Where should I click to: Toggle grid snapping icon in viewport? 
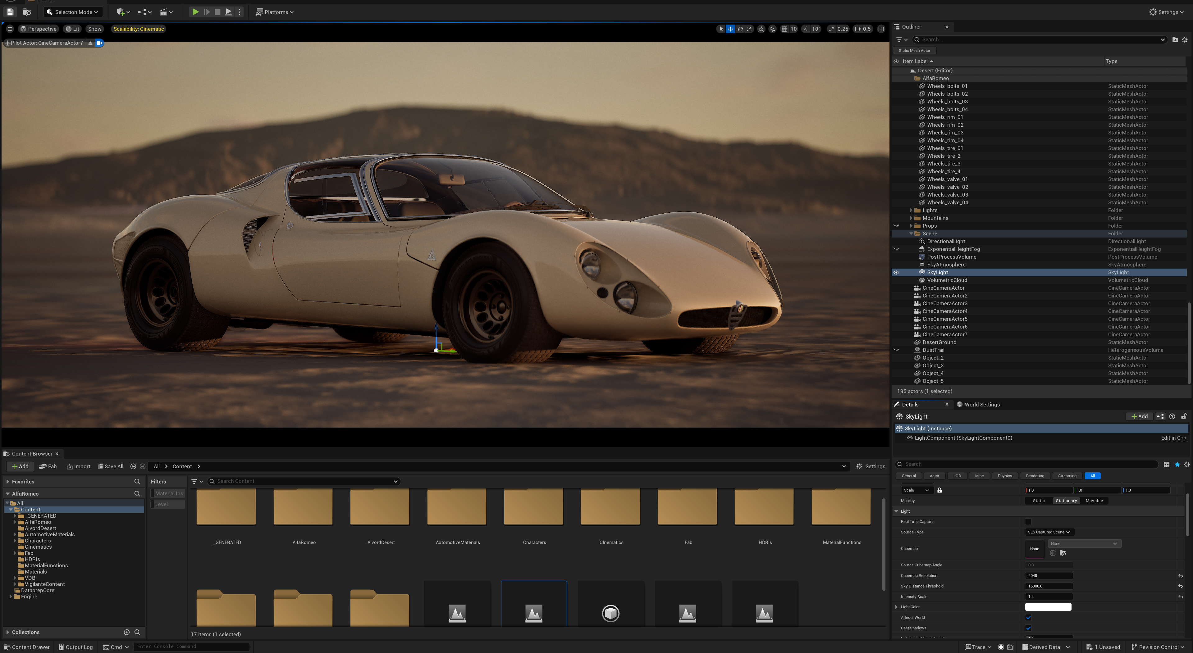click(x=784, y=29)
